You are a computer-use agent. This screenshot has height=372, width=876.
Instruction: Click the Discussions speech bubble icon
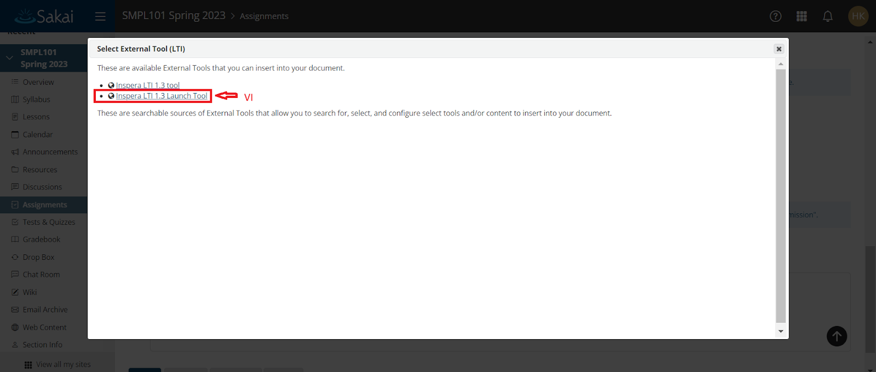click(x=15, y=187)
